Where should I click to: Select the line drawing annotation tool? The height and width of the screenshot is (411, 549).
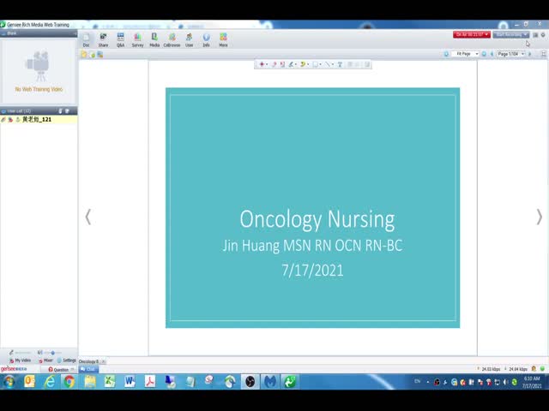point(328,64)
